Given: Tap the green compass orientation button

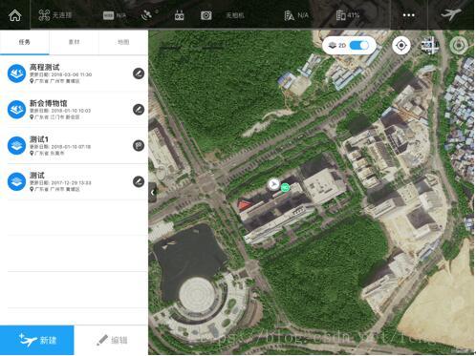Looking at the screenshot, I should tap(459, 46).
